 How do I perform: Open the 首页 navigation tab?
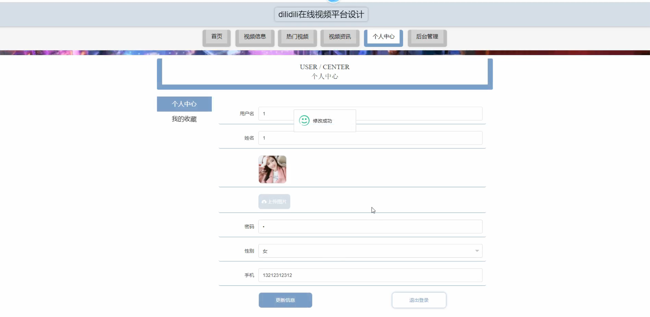click(x=216, y=37)
